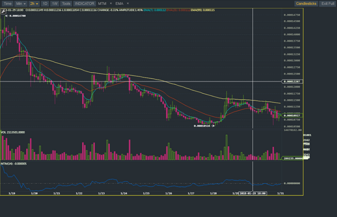Remove the MTM indicator with its X
Viewport: 337px width, 217px height.
tap(111, 4)
